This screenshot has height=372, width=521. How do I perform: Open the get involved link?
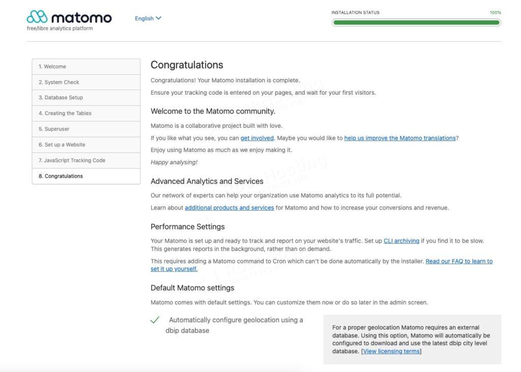pos(257,138)
